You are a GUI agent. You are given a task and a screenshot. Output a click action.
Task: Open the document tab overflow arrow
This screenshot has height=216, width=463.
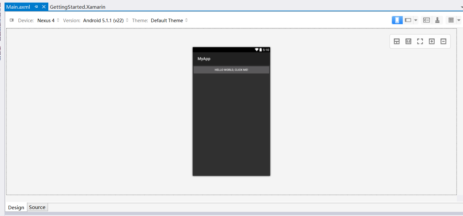click(461, 7)
